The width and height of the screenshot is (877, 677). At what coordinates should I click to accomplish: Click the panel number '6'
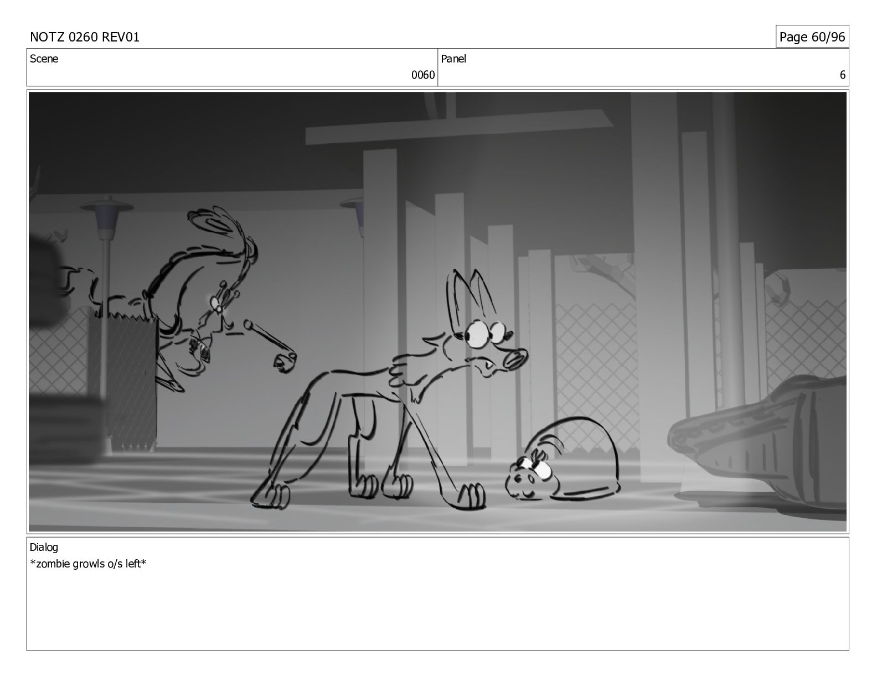pos(843,75)
